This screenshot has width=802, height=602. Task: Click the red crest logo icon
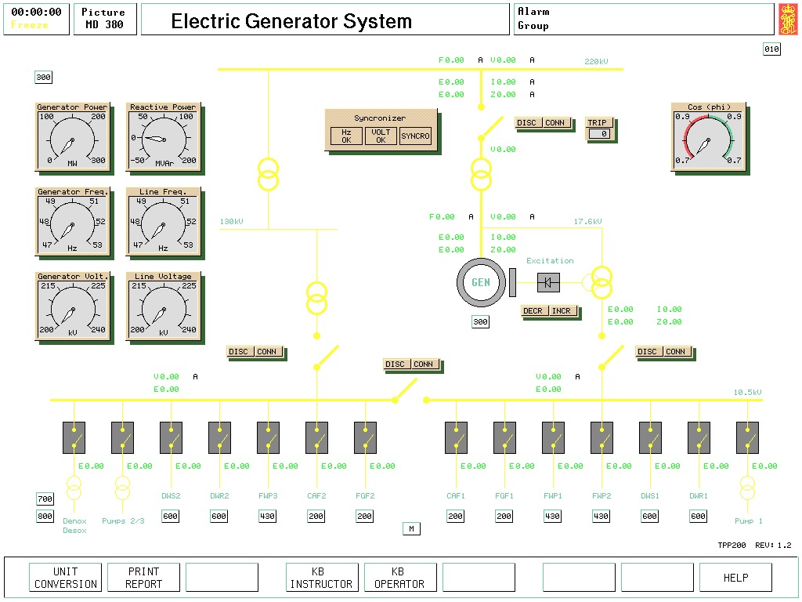[788, 20]
